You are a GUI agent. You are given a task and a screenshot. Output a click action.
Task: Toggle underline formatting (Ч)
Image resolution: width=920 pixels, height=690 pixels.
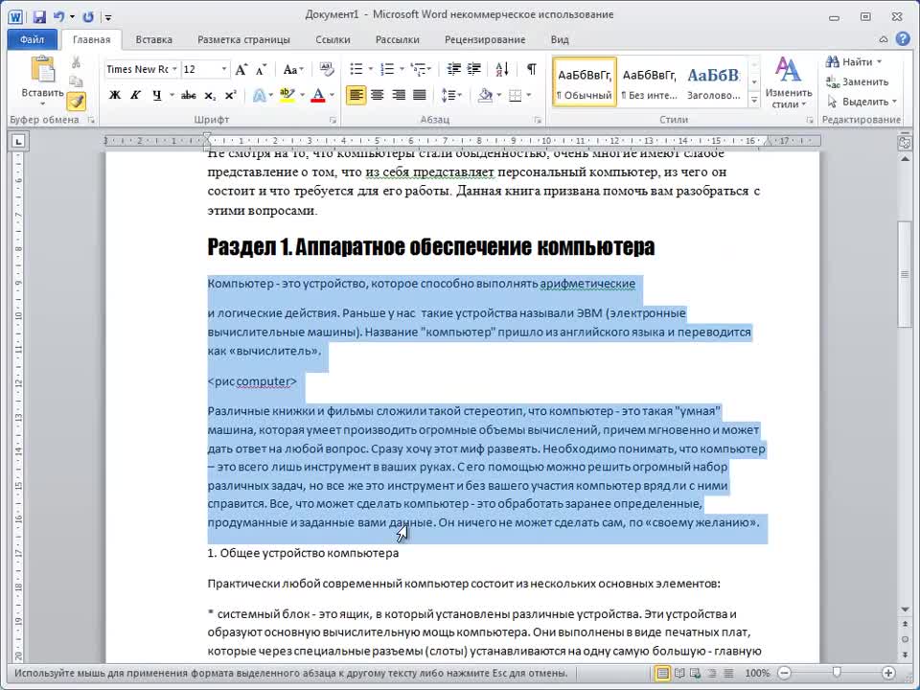coord(156,95)
